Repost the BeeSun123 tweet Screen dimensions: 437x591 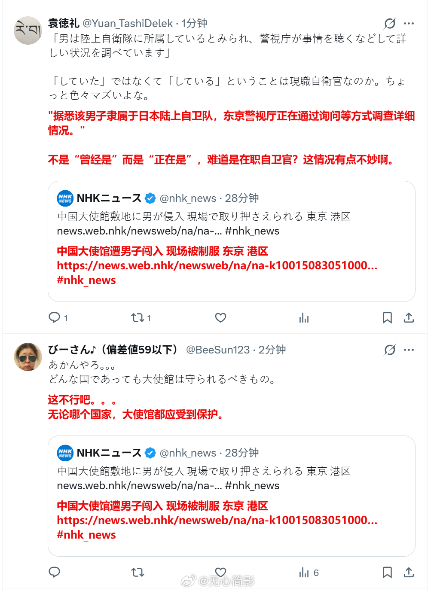point(138,572)
